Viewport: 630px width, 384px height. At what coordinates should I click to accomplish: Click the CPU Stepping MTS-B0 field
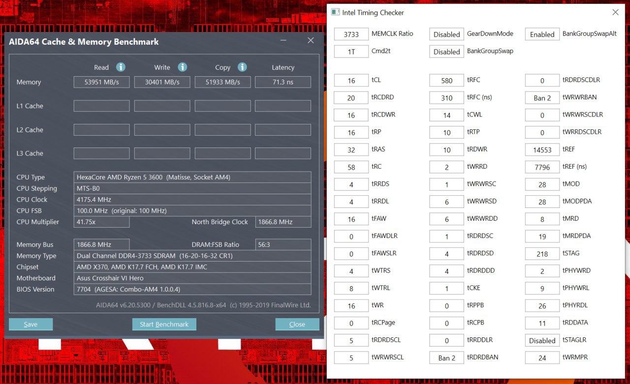[192, 188]
